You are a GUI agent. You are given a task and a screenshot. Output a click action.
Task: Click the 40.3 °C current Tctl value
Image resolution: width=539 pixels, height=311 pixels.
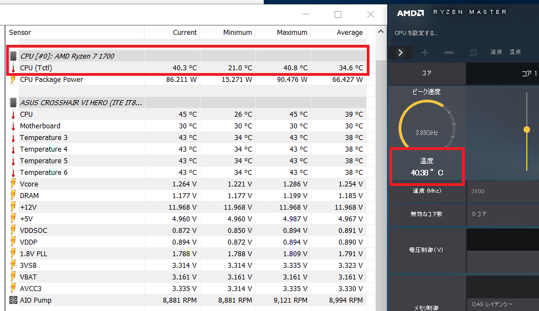click(184, 68)
